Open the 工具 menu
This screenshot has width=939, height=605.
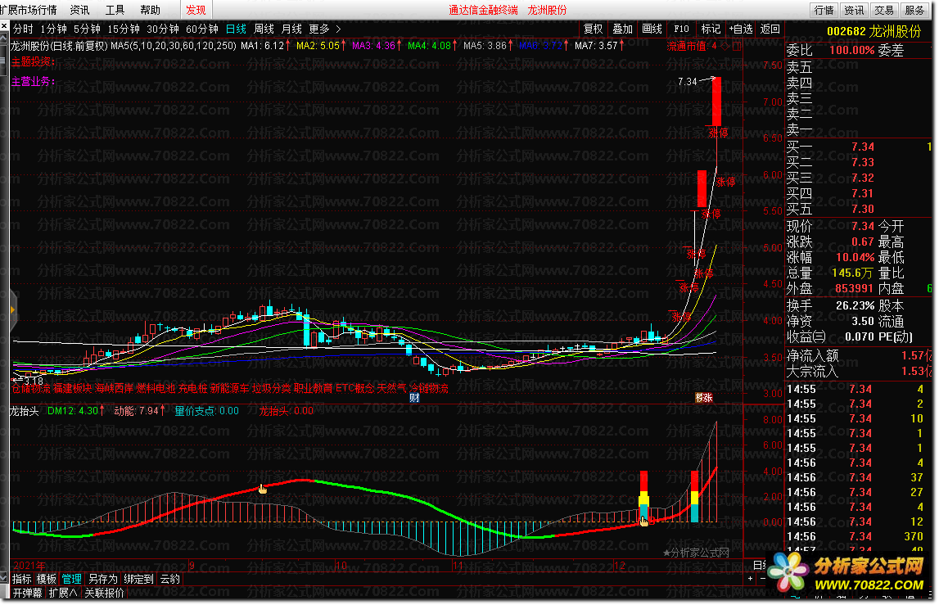click(x=115, y=10)
